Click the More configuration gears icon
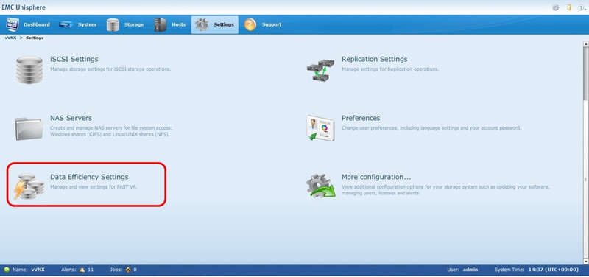The height and width of the screenshot is (277, 589). point(320,186)
